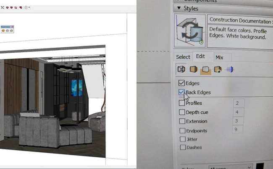Switch to the Mix tab
This screenshot has height=169, width=273.
(x=219, y=57)
